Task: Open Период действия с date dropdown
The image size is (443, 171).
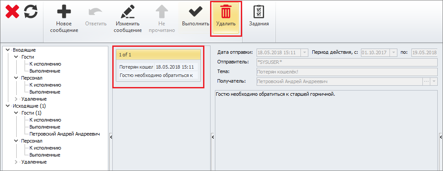Action: [394, 52]
